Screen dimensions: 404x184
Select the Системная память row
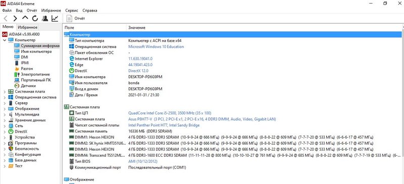(232, 131)
